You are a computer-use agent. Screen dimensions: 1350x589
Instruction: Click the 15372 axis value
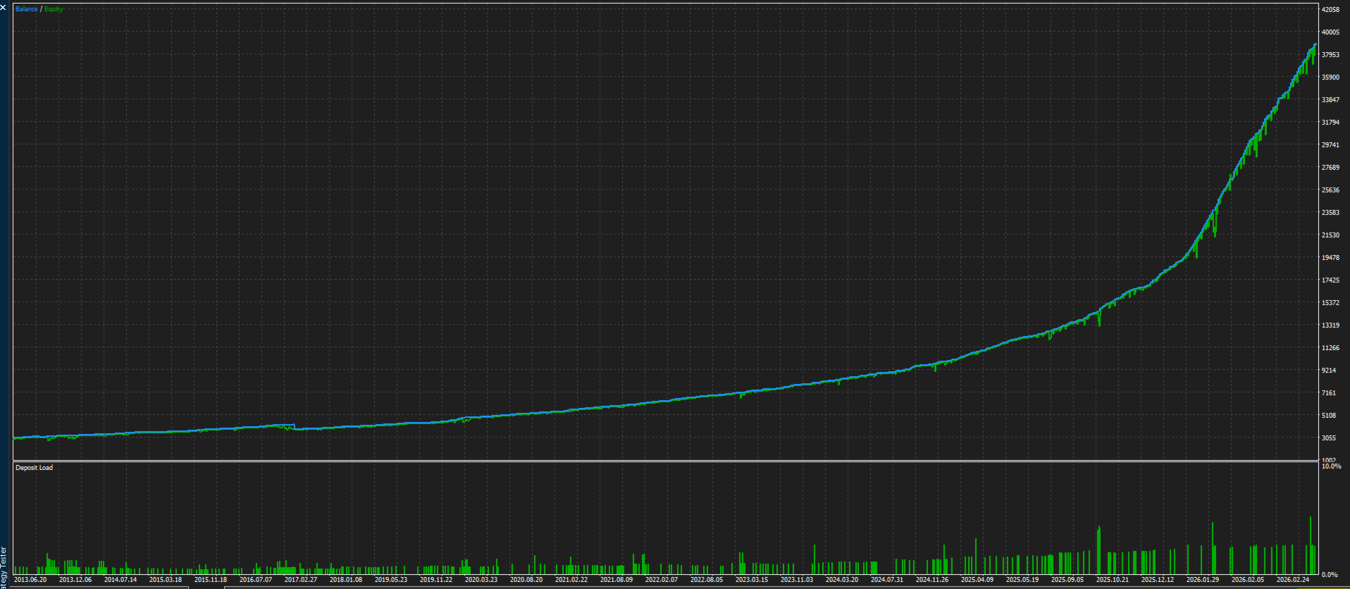click(x=1330, y=303)
